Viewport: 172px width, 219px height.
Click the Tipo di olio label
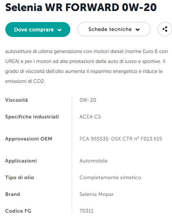click(x=20, y=177)
